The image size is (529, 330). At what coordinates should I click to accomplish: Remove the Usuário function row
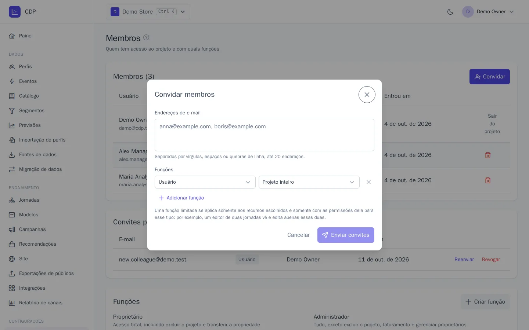(368, 182)
